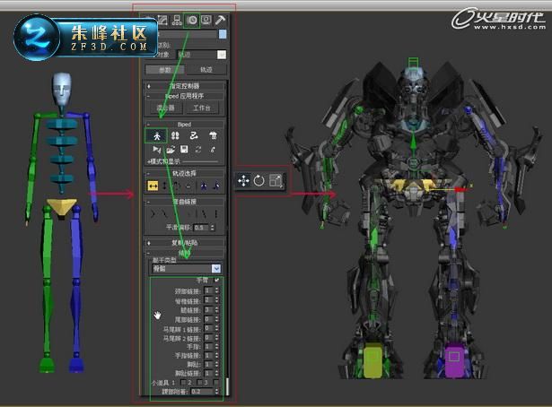Select the Rotate transform tool
Viewport: 552px width, 407px height.
coord(259,181)
